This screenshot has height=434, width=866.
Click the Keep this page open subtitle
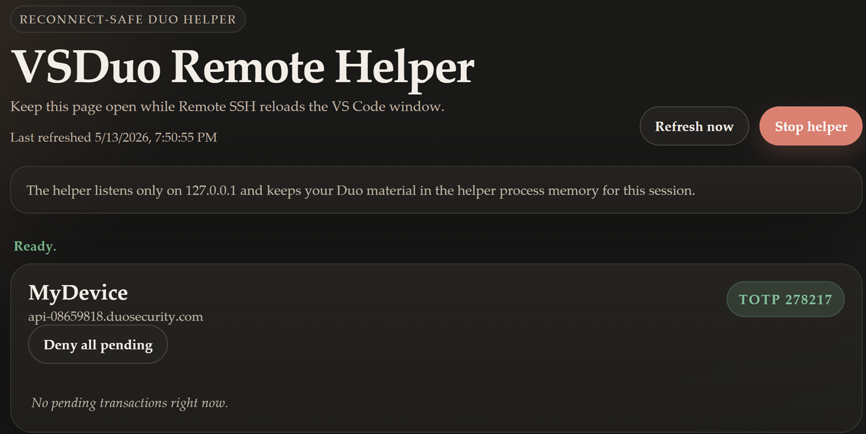point(227,107)
